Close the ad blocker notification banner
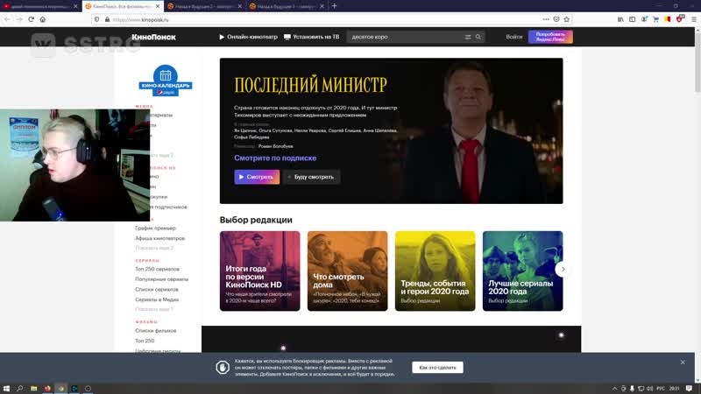 pyautogui.click(x=683, y=362)
